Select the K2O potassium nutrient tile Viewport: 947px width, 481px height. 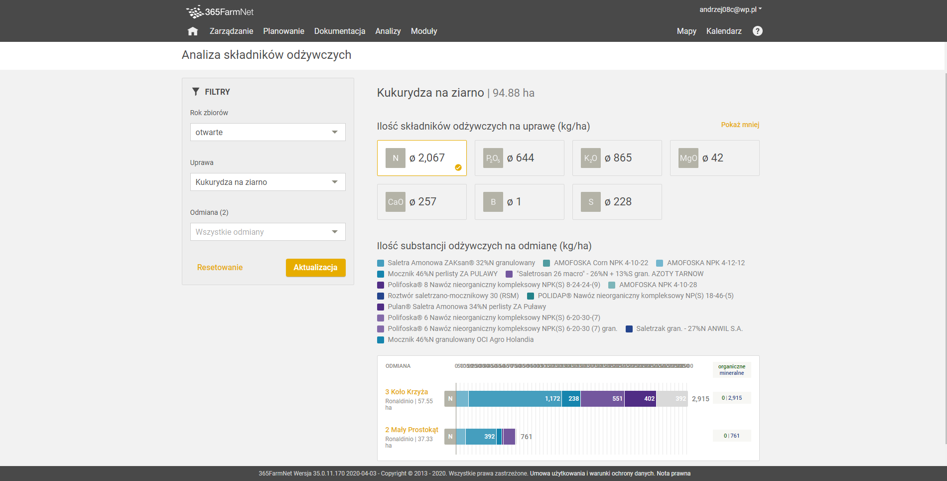[x=617, y=158]
